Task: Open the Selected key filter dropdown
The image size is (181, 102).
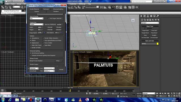Action: [149, 93]
